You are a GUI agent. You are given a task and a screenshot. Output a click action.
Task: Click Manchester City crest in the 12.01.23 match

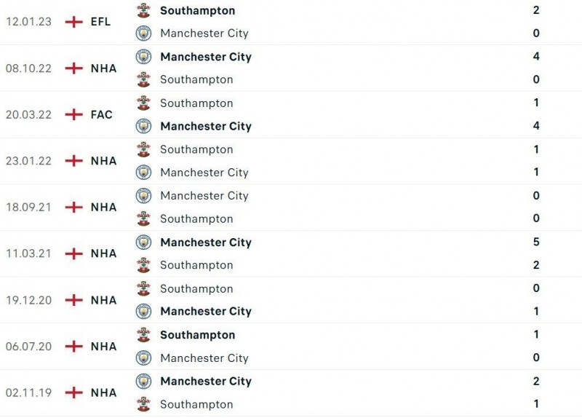143,33
